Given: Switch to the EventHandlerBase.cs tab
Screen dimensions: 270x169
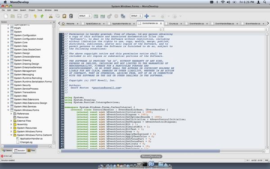Looking at the screenshot, I should tap(225, 23).
